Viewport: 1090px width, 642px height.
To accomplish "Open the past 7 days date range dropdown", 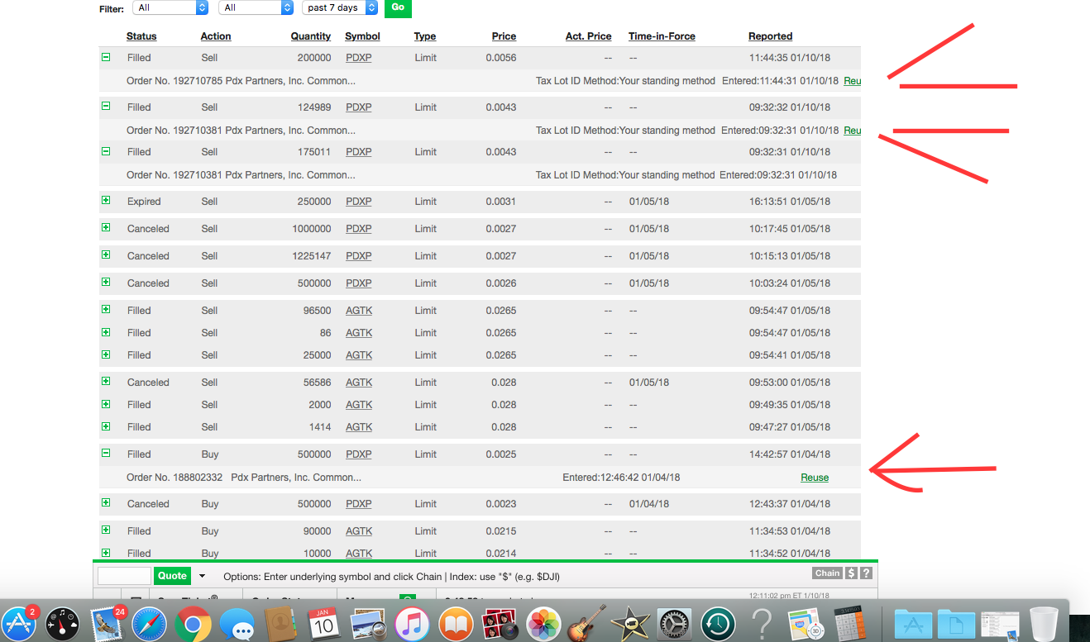I will 340,7.
